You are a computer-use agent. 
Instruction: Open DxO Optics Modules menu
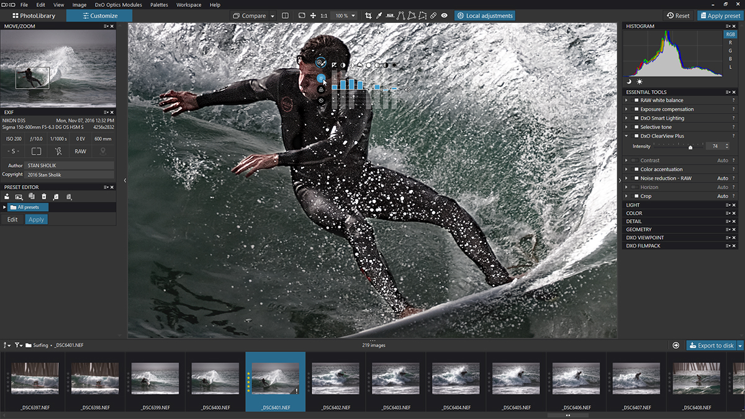tap(119, 5)
